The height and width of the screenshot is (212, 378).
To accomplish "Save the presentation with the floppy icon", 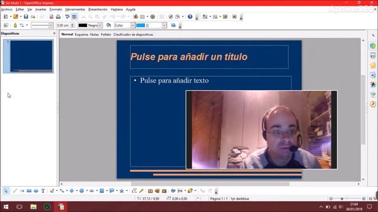I will pos(26,16).
